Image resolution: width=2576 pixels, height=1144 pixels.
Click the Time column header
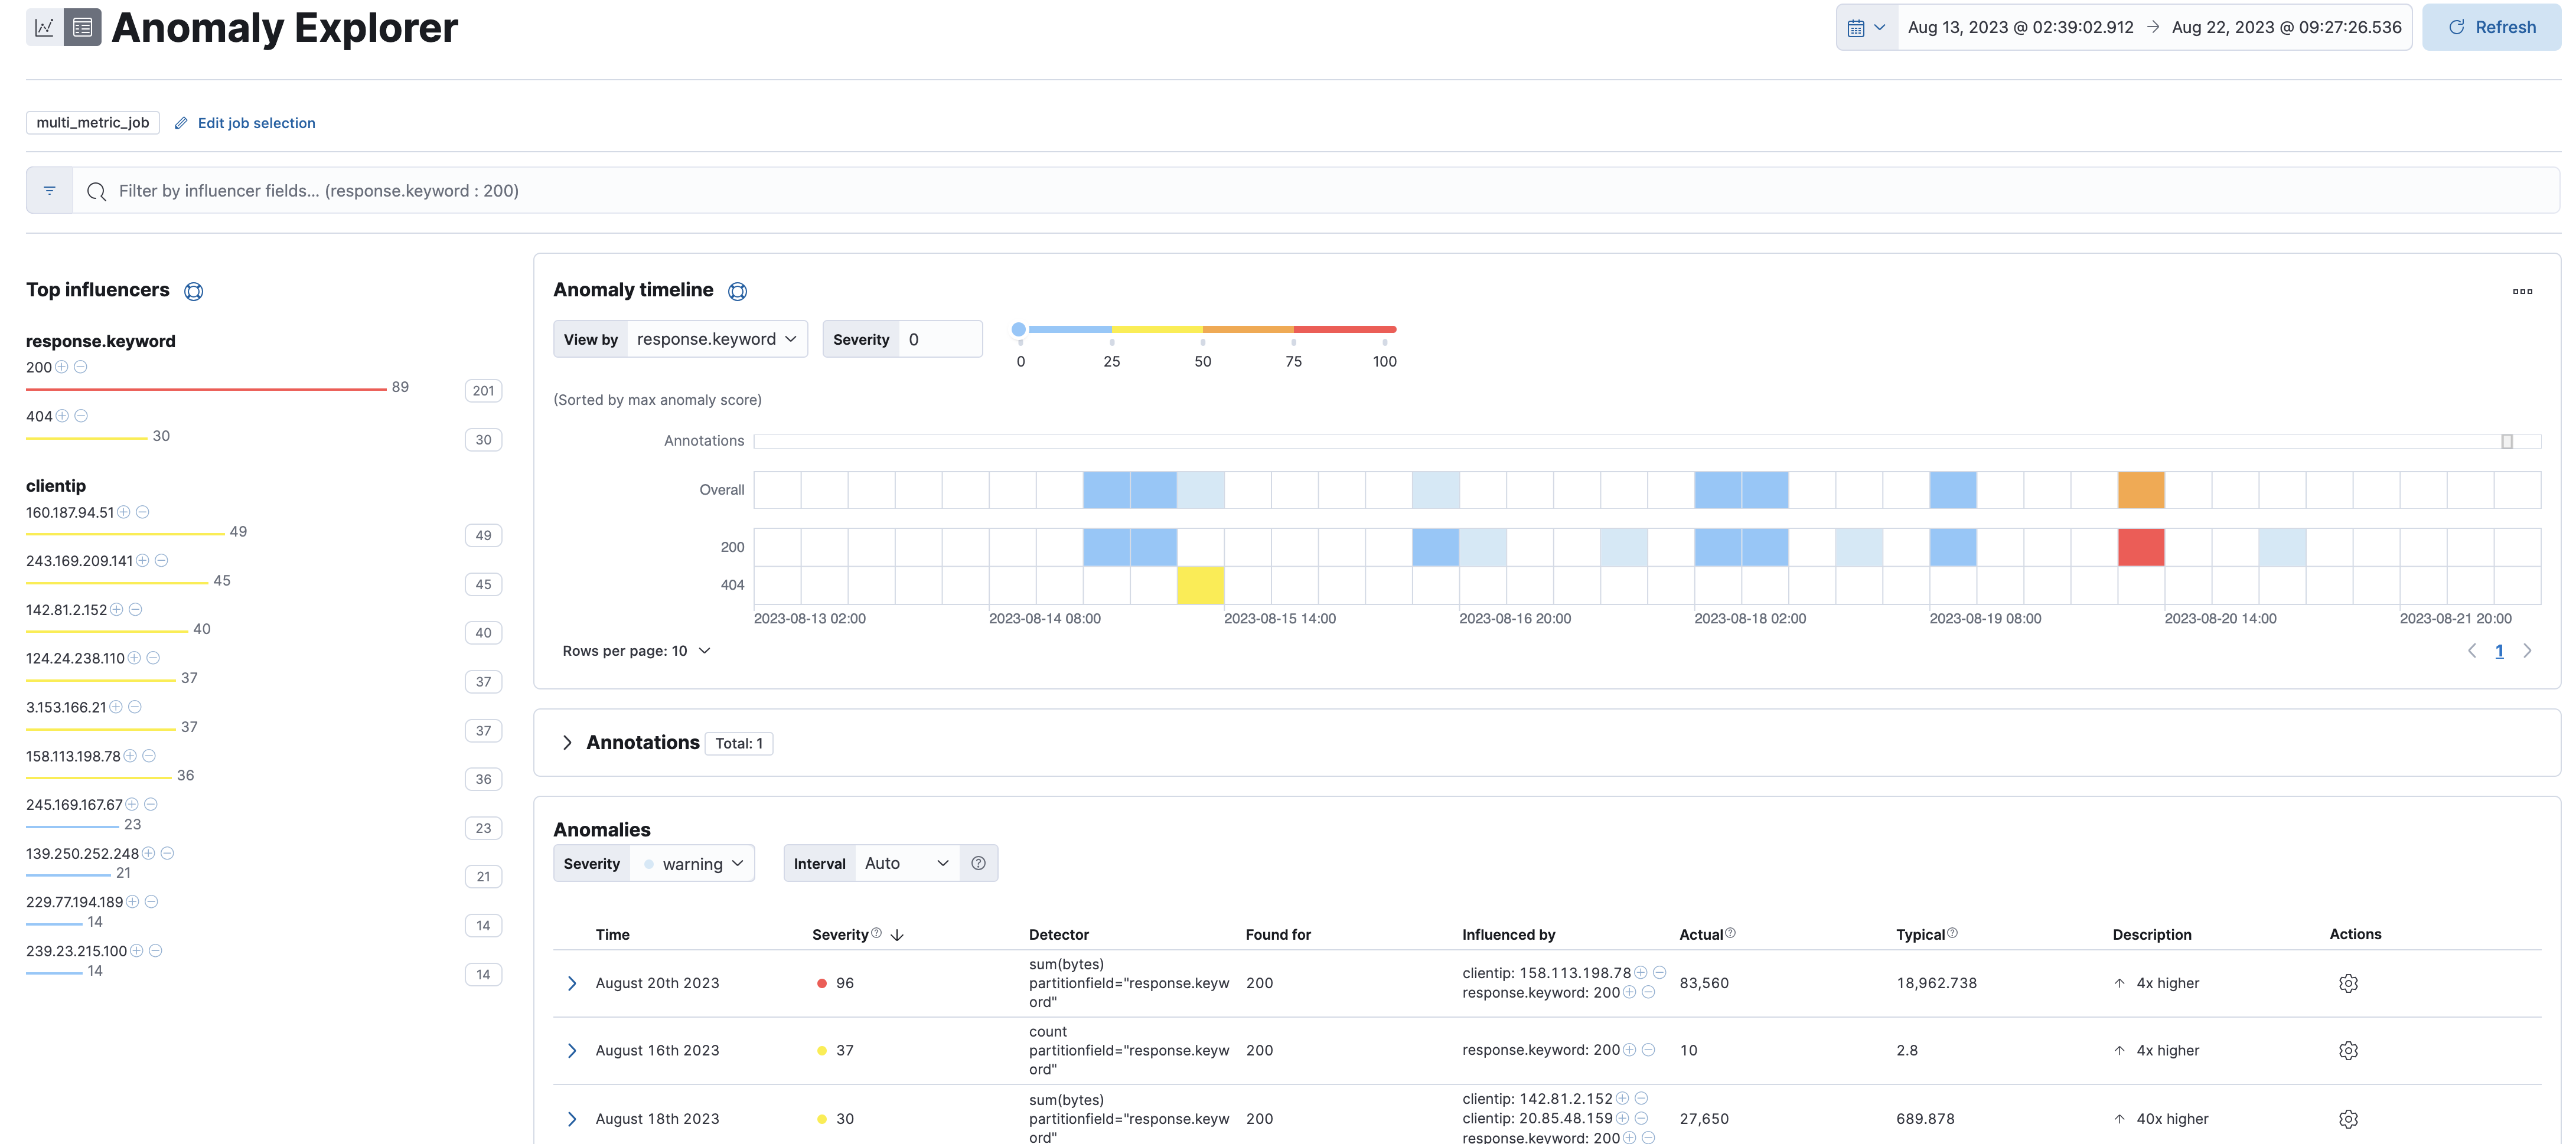point(612,934)
